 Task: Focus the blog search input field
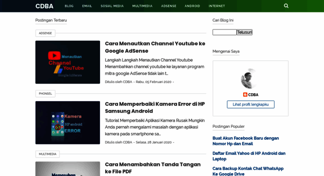(224, 32)
